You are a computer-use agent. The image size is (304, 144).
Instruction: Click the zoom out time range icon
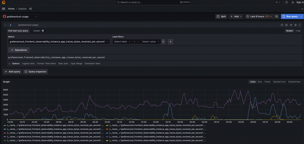coord(277,16)
